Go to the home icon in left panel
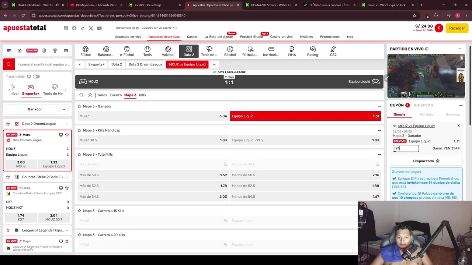Image resolution: width=472 pixels, height=265 pixels. click(x=20, y=50)
